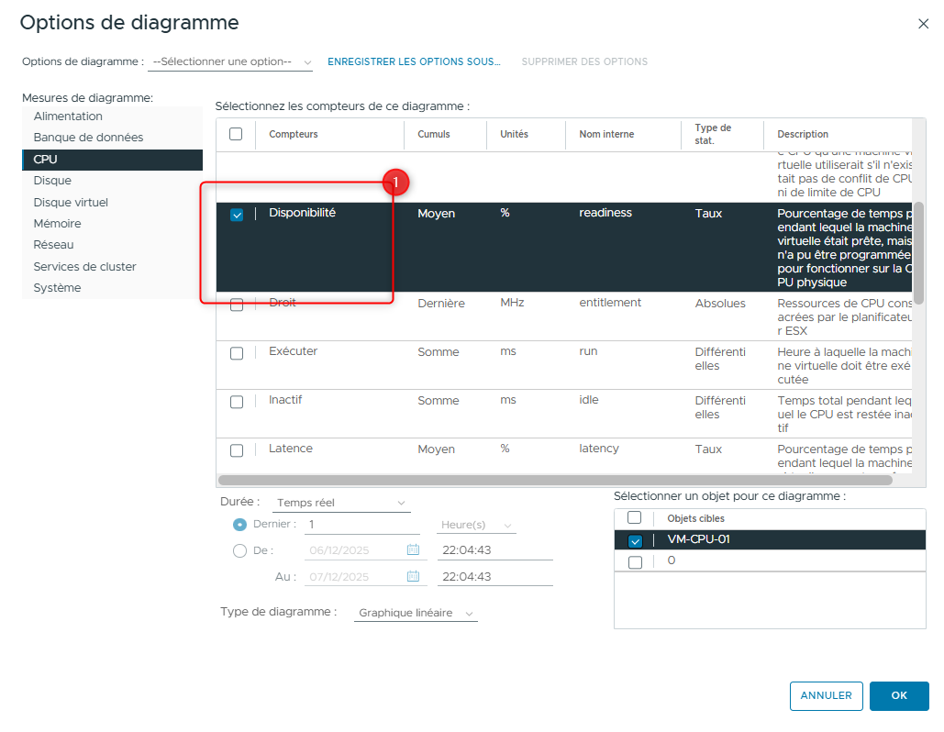This screenshot has width=944, height=732.
Task: Uncheck the Disponibilité counter checkbox
Action: 237,215
